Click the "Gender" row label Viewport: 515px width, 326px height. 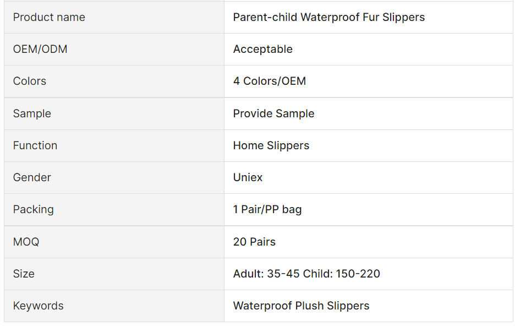click(32, 177)
